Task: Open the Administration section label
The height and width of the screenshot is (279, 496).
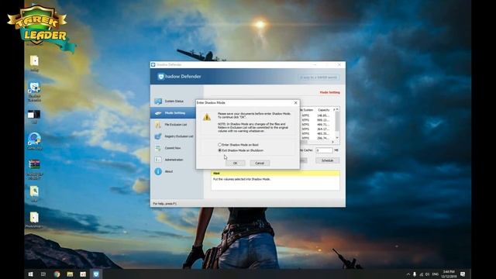Action: [x=174, y=160]
